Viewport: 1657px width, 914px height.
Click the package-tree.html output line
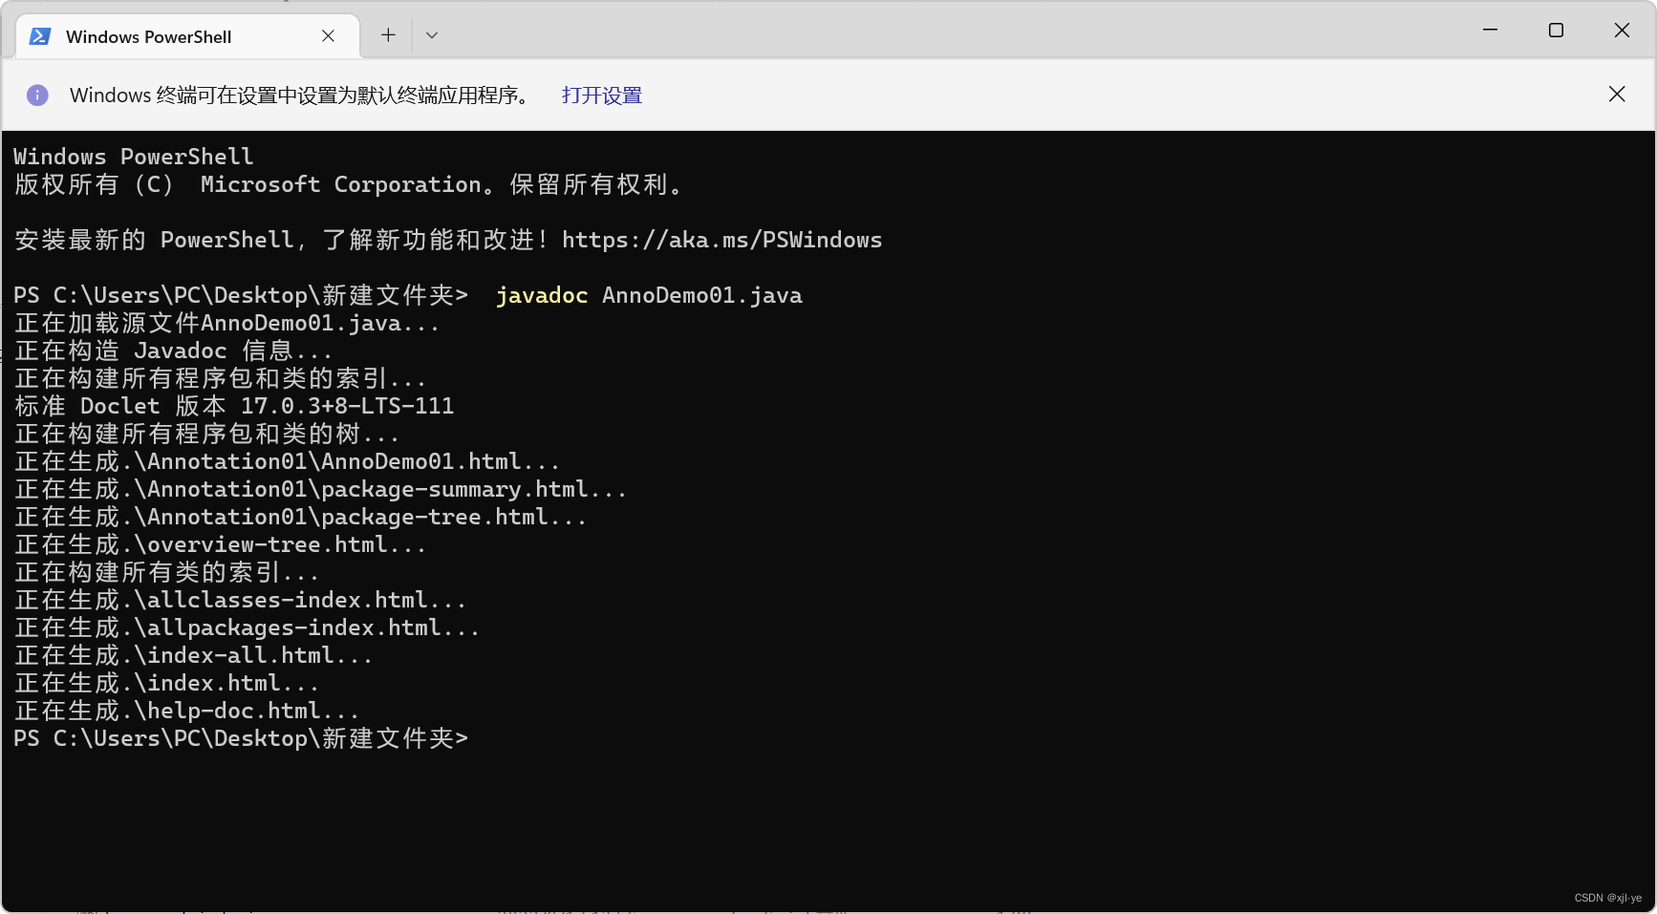pyautogui.click(x=300, y=517)
